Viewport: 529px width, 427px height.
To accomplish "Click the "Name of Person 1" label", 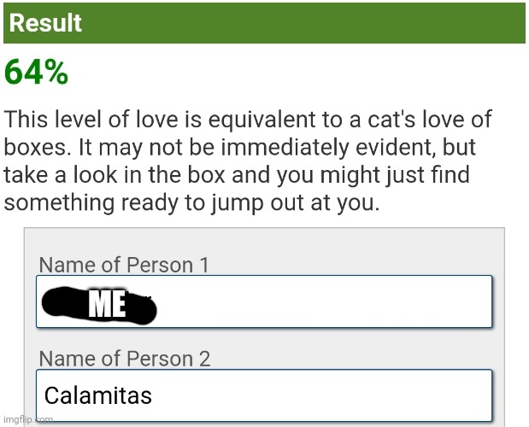I will [x=124, y=265].
